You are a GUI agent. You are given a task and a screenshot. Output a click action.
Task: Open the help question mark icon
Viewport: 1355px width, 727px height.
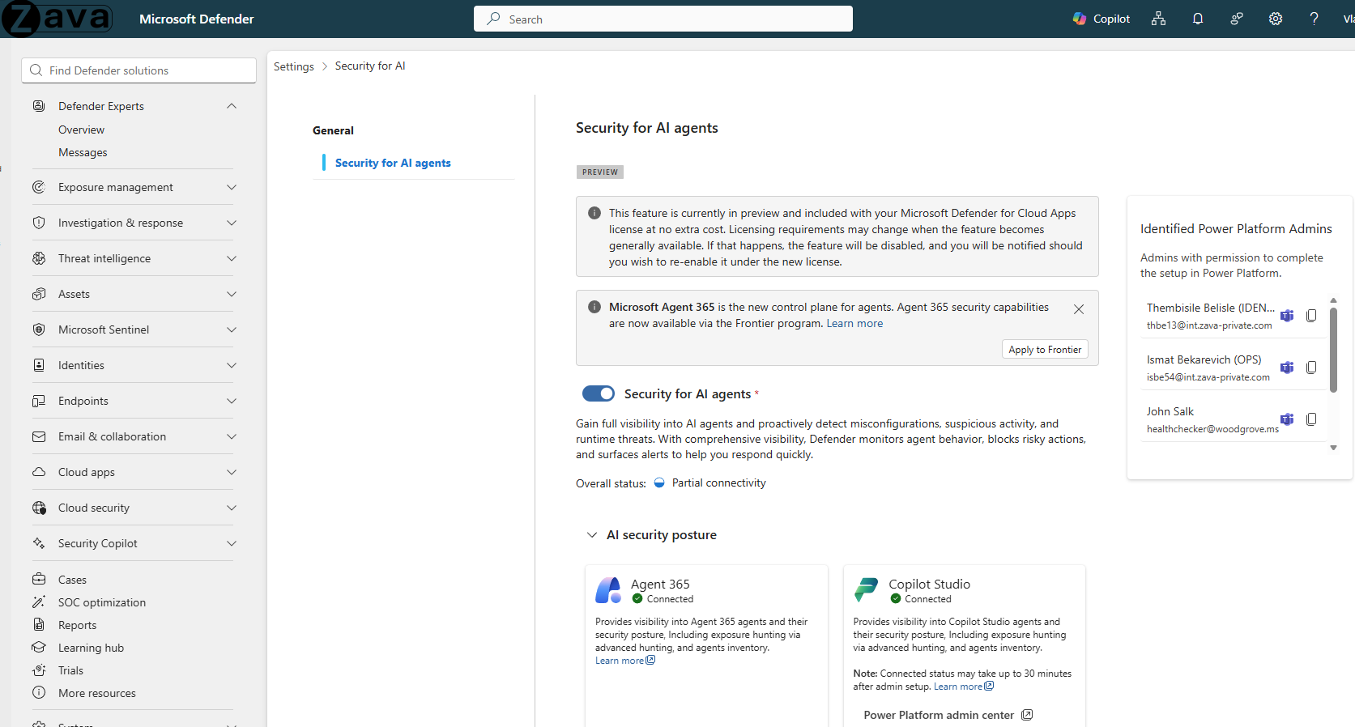click(x=1314, y=19)
